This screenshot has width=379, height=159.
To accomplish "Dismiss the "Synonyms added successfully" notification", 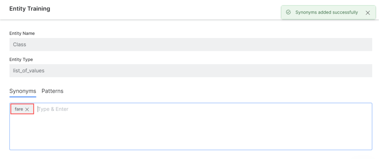I will click(368, 13).
